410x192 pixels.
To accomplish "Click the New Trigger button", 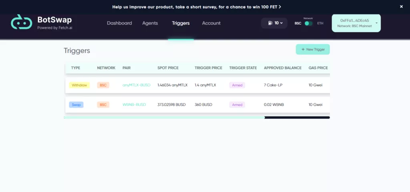I will tap(313, 49).
